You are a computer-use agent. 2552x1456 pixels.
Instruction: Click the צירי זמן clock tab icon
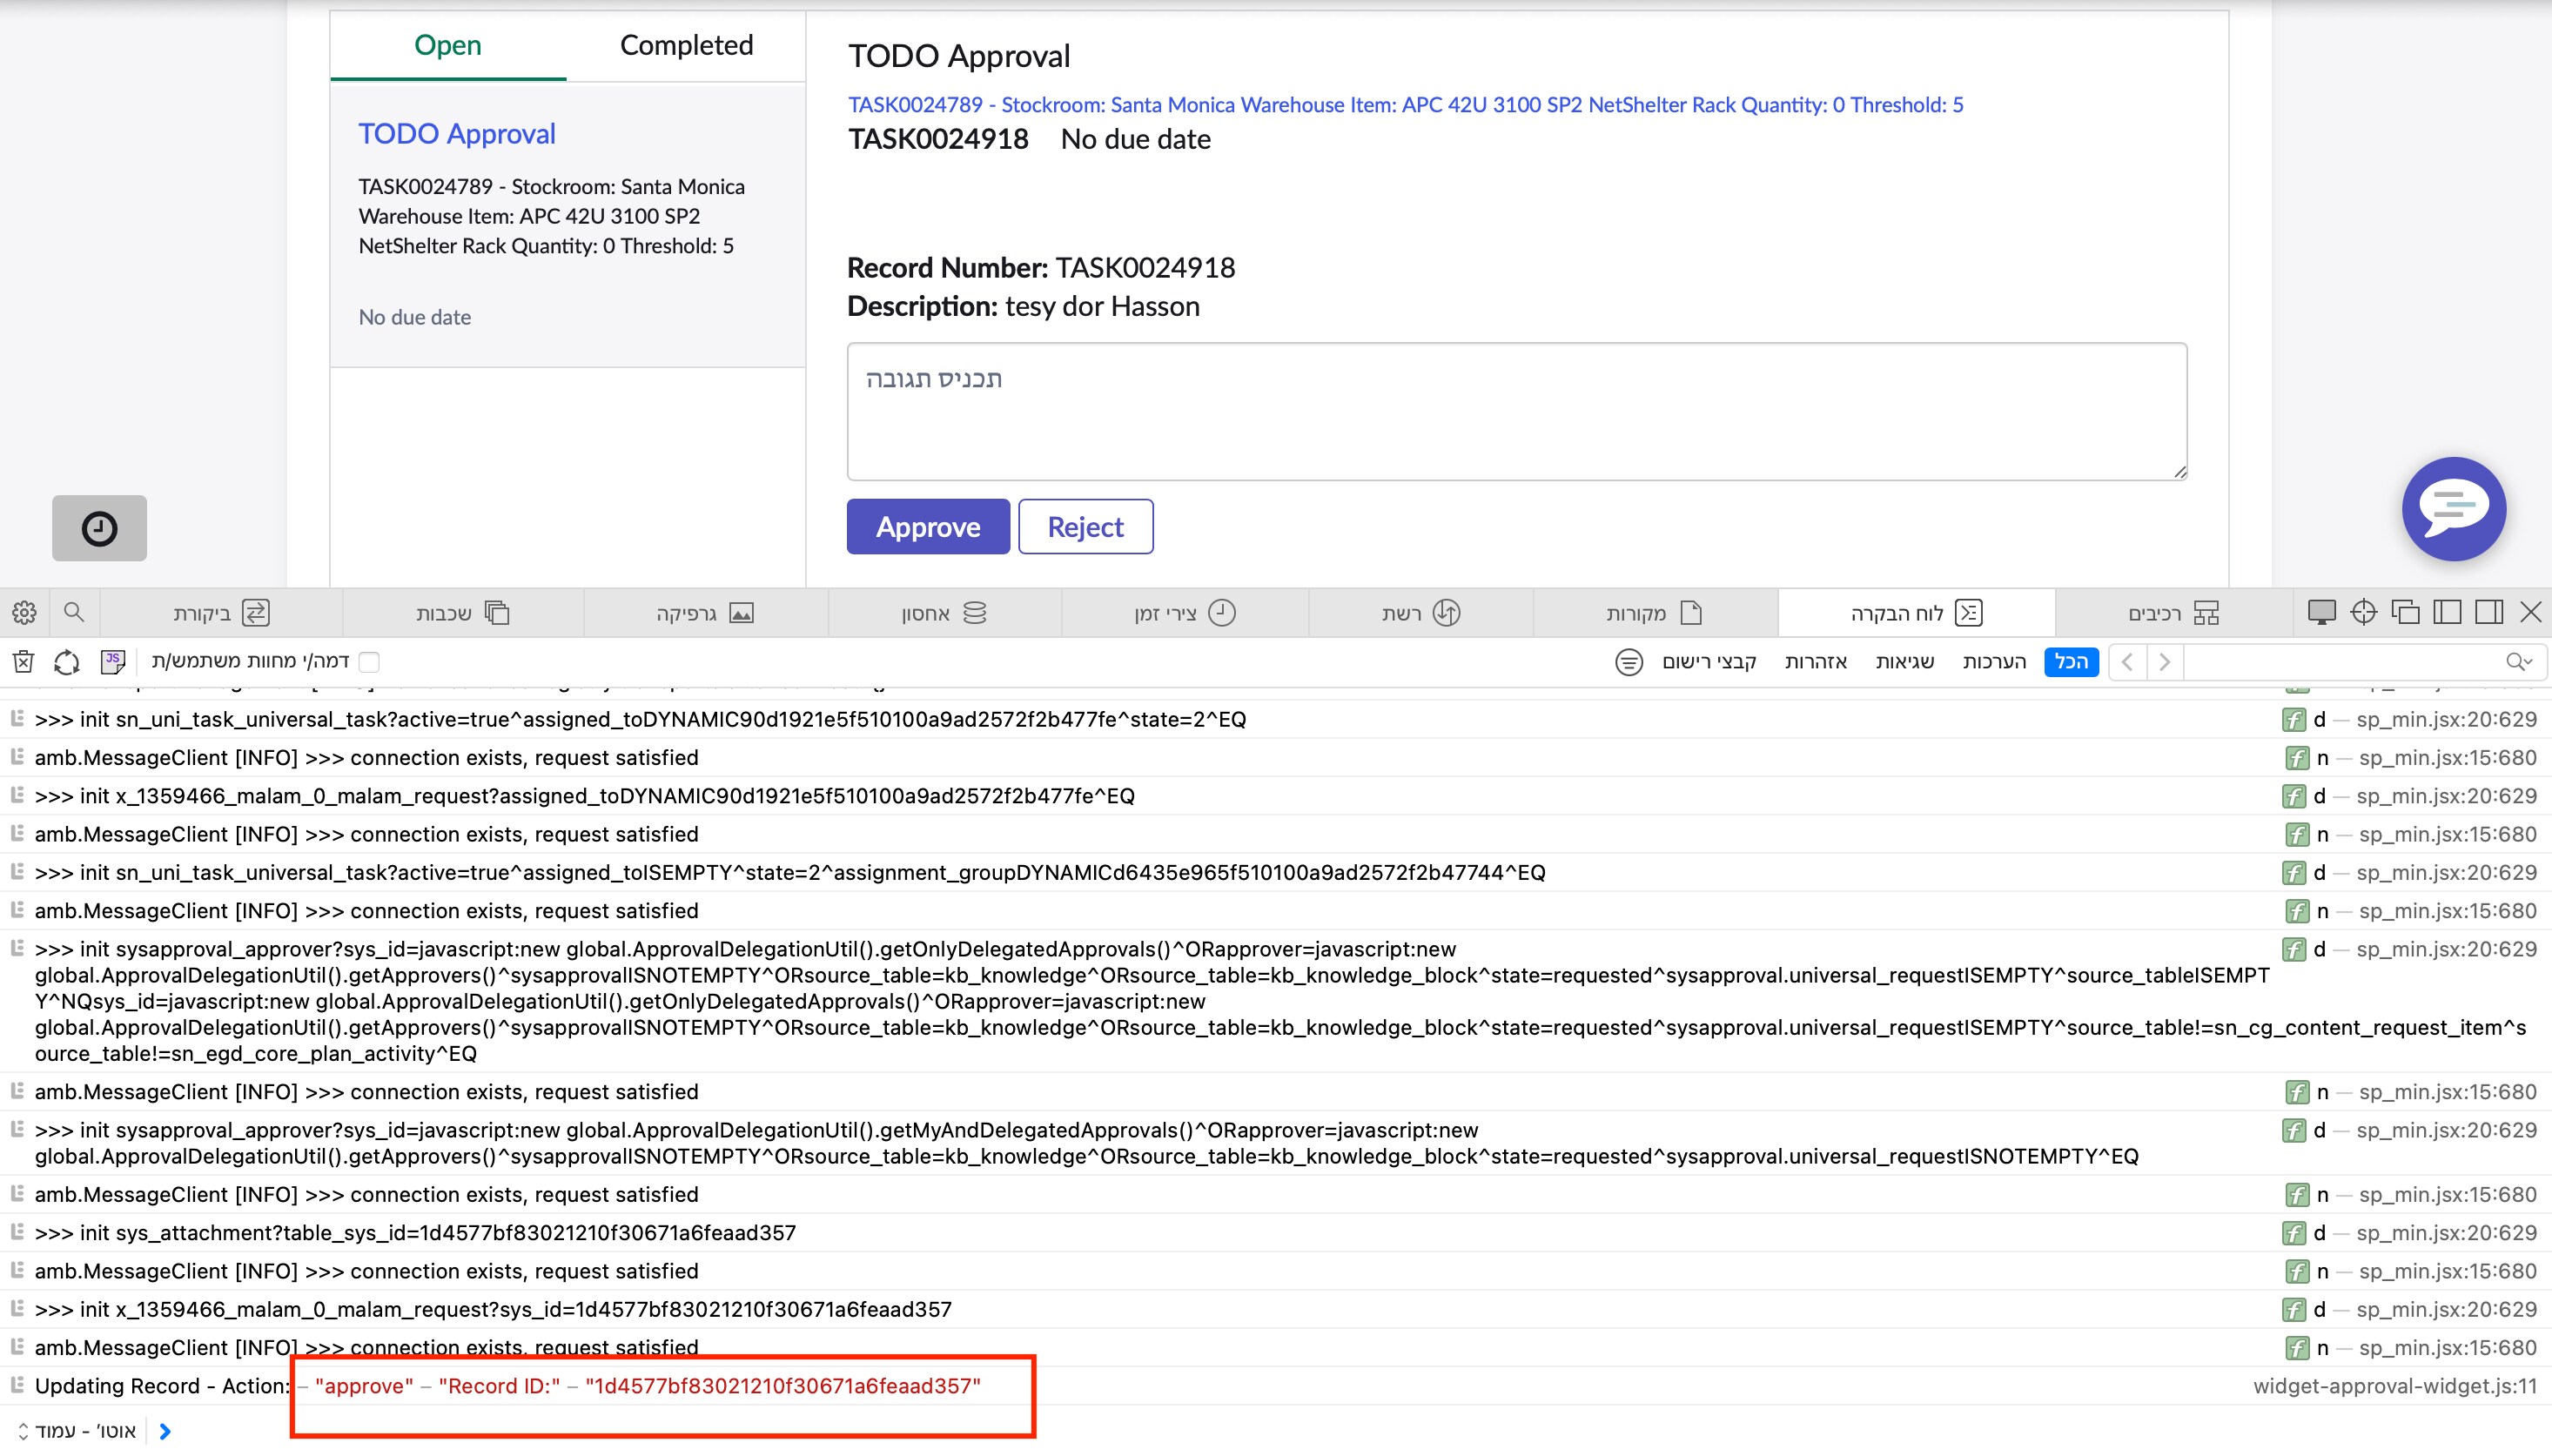1222,612
